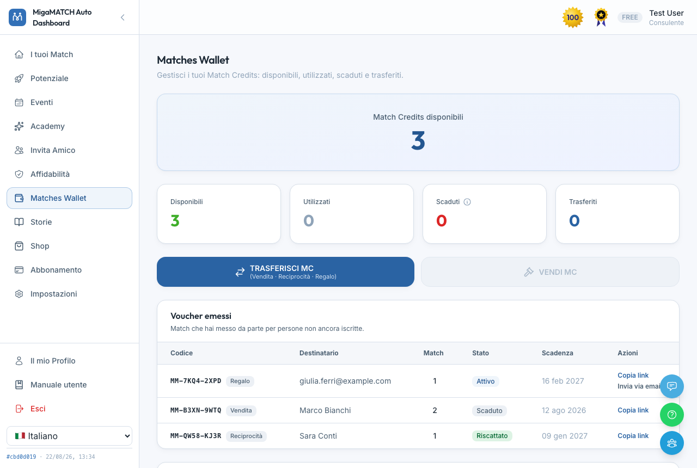Copy link for voucher MM-B3XN-9WTQ
This screenshot has width=697, height=468.
click(633, 410)
